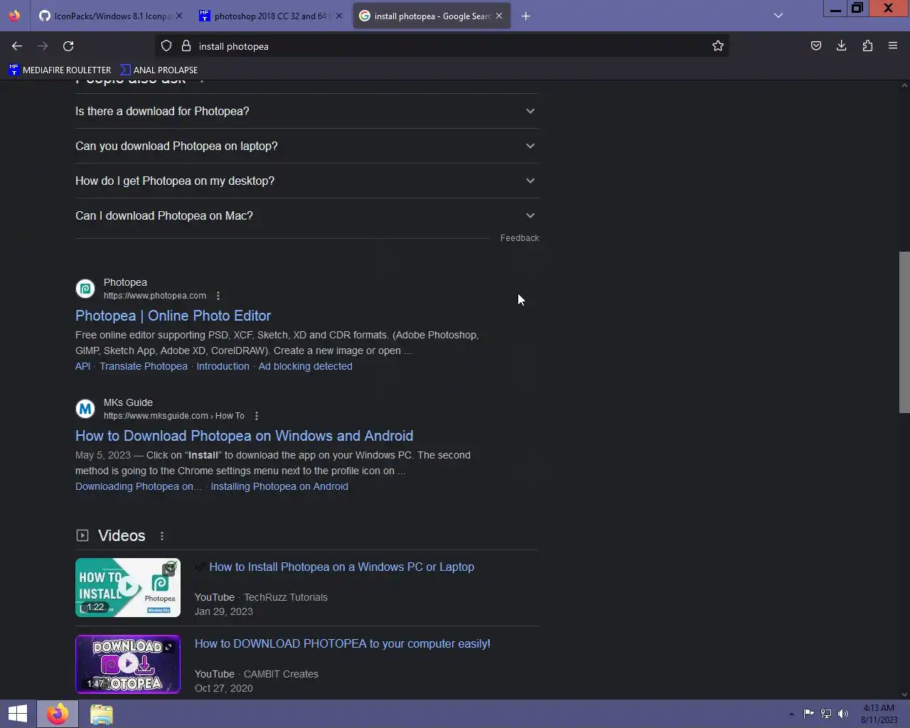Open 'How to DOWNLOAD PHOTOPEA to your computer easily!'
910x728 pixels.
(343, 643)
